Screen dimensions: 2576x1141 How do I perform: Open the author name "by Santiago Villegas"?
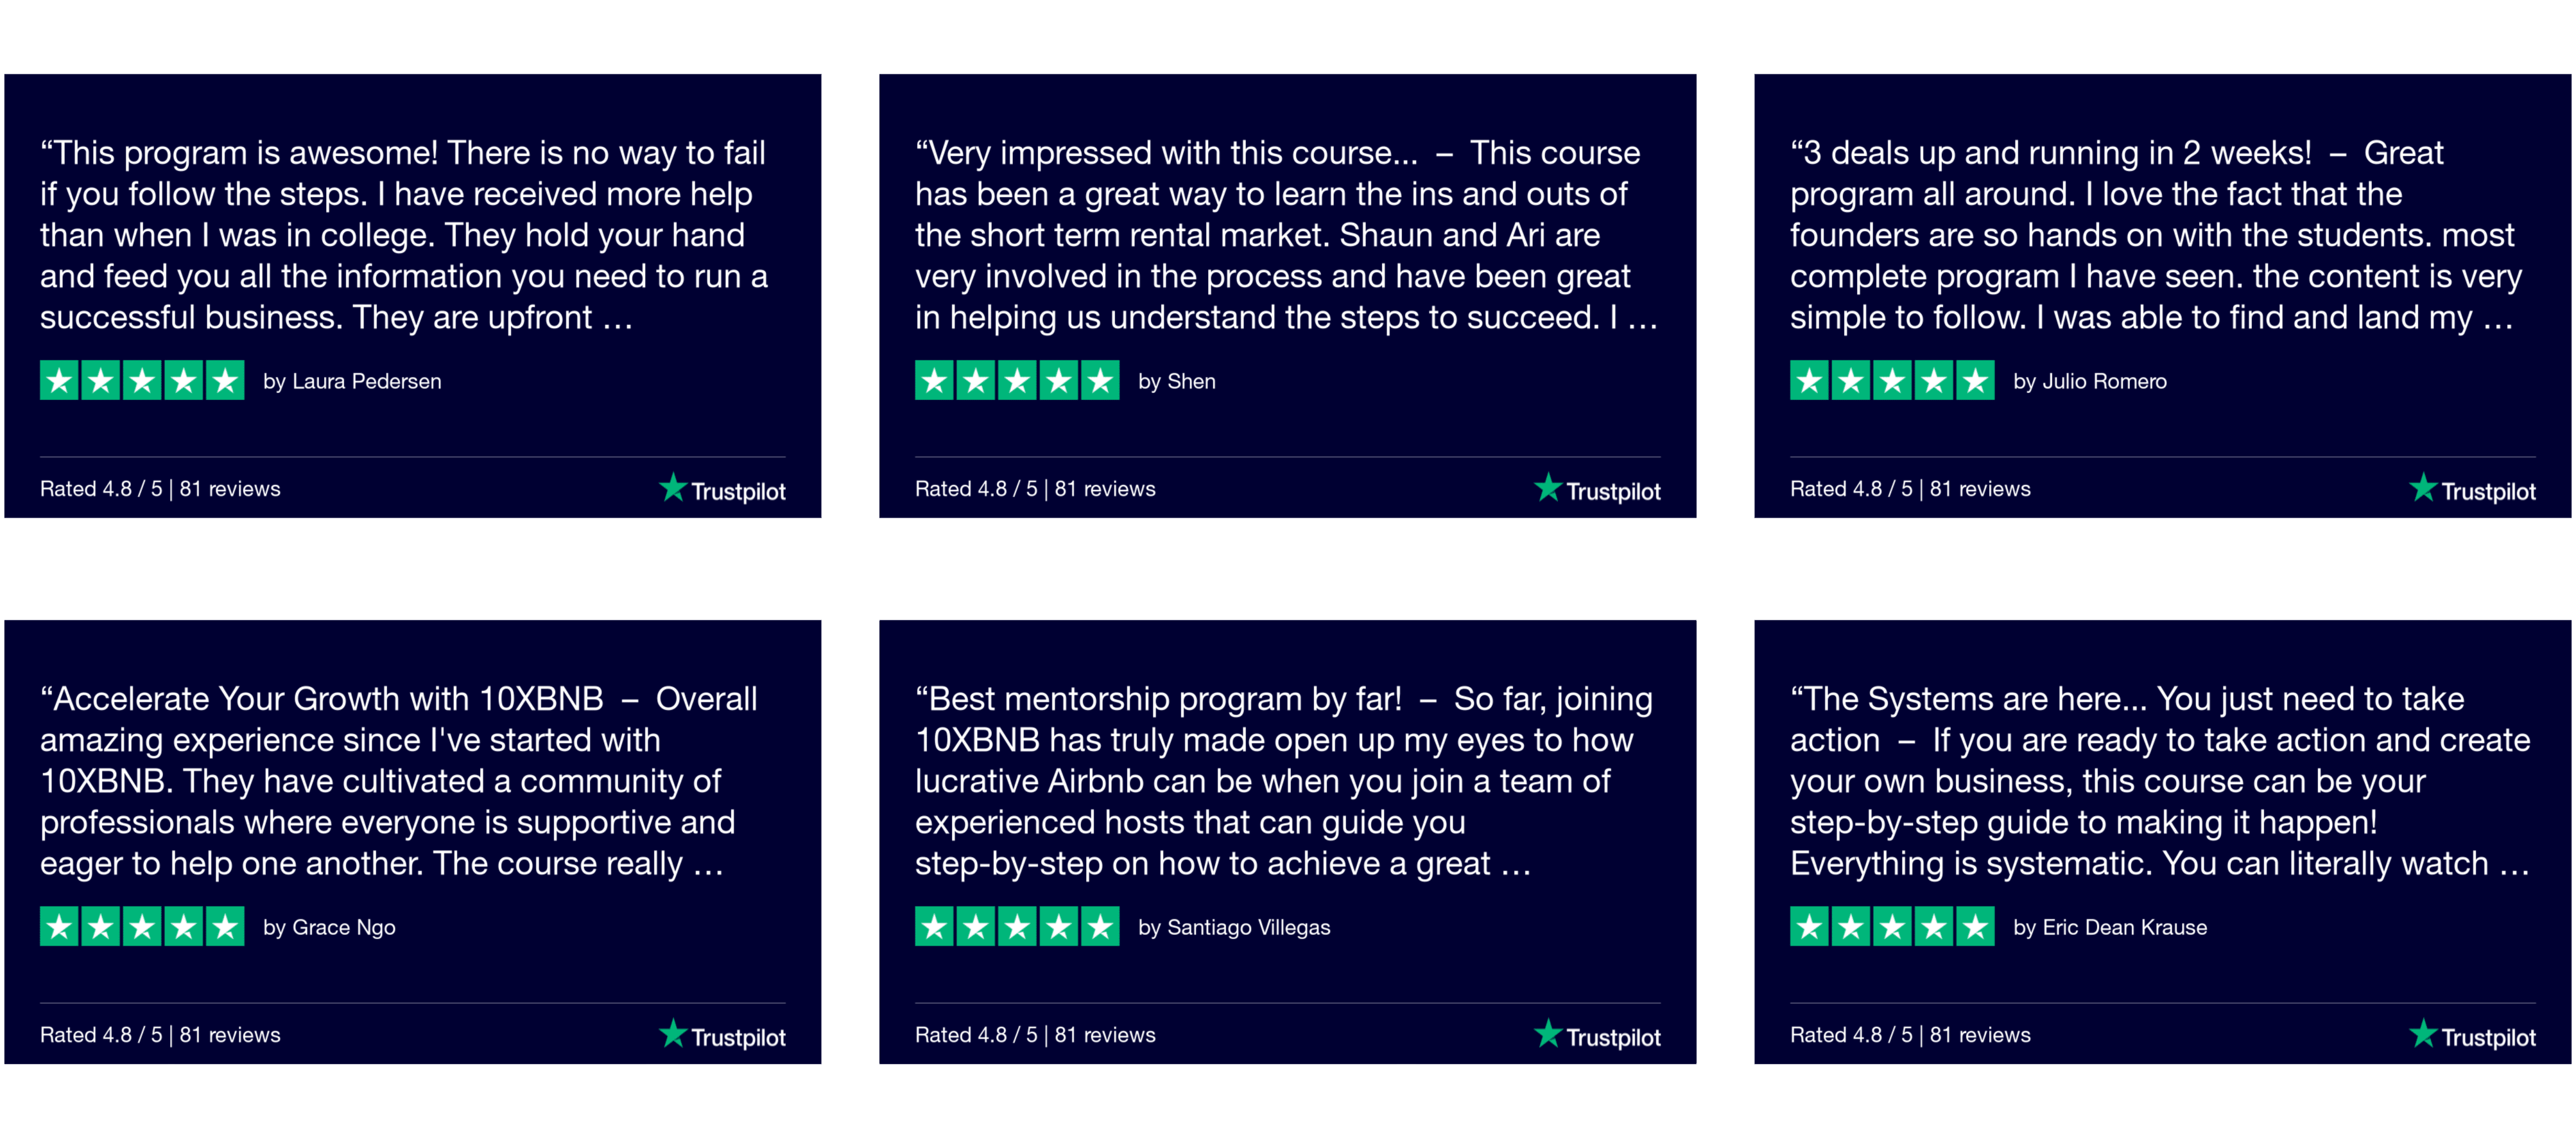[x=1234, y=927]
